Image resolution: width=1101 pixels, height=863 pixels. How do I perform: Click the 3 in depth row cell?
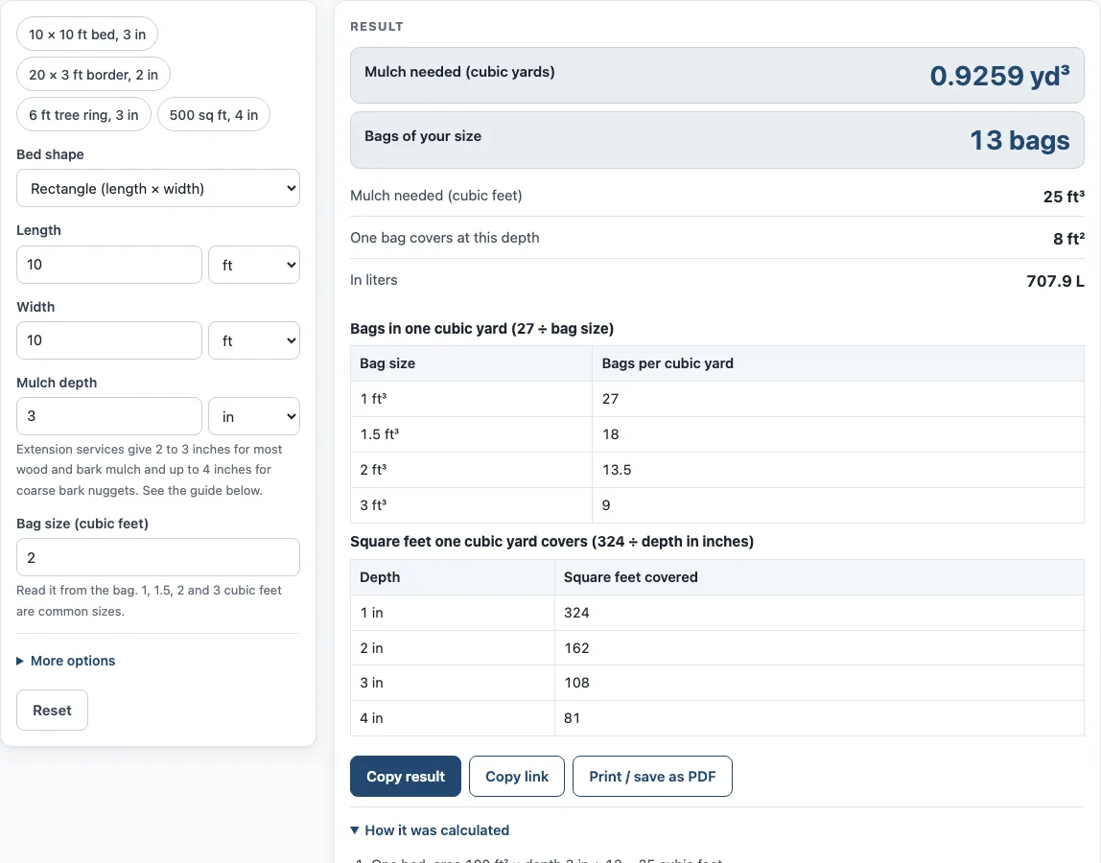453,683
